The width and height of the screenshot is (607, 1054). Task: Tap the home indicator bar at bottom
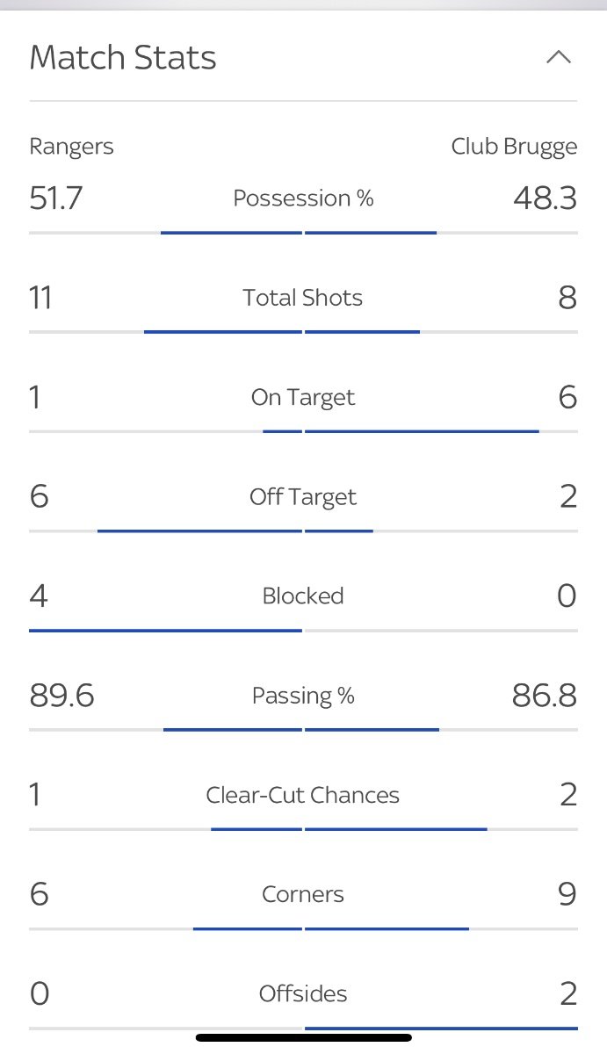pyautogui.click(x=303, y=1037)
